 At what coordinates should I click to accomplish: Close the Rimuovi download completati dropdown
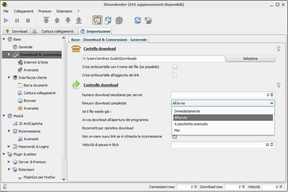[272, 103]
